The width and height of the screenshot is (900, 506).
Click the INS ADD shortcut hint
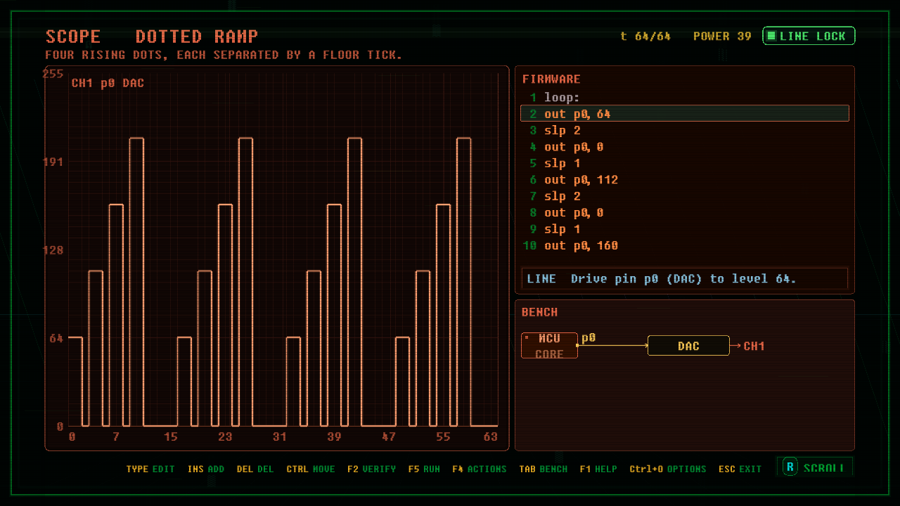206,469
